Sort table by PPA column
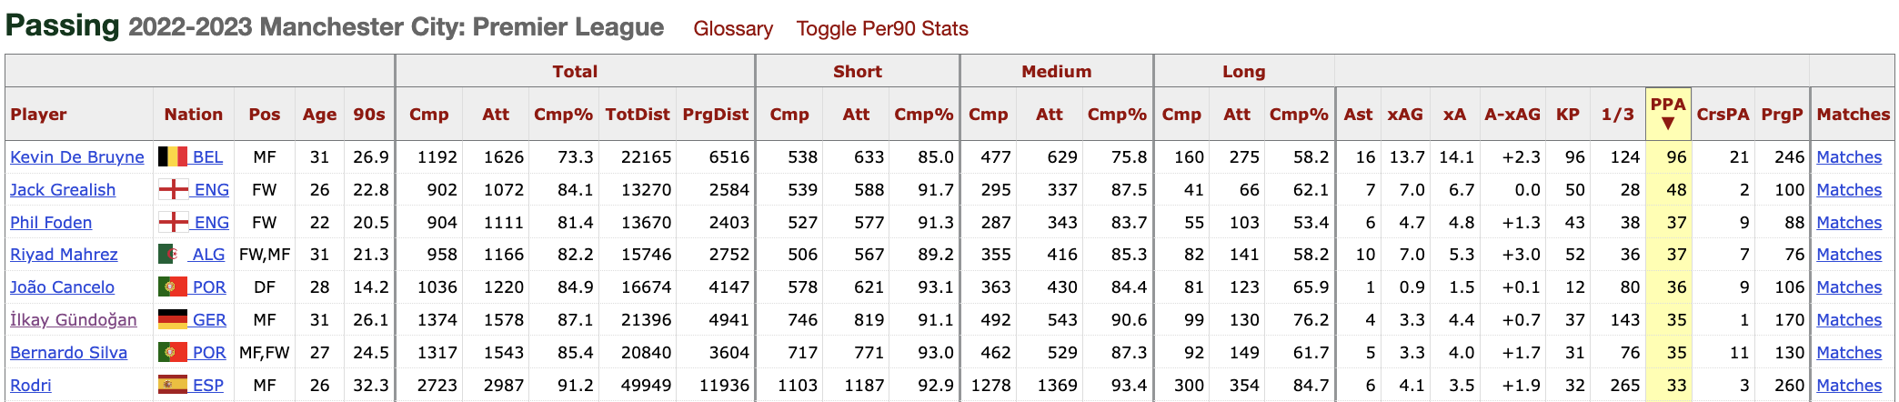 click(1668, 114)
